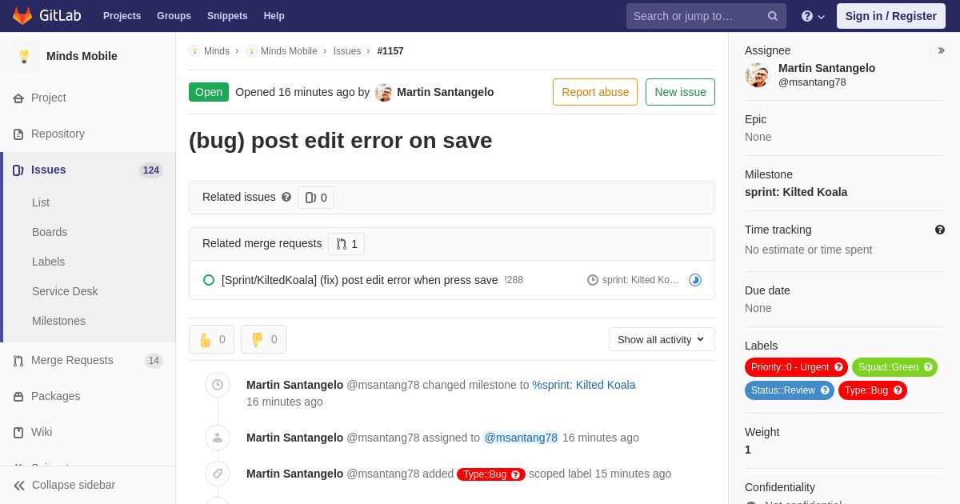
Task: Click the Squad::Green label
Action: click(x=894, y=367)
